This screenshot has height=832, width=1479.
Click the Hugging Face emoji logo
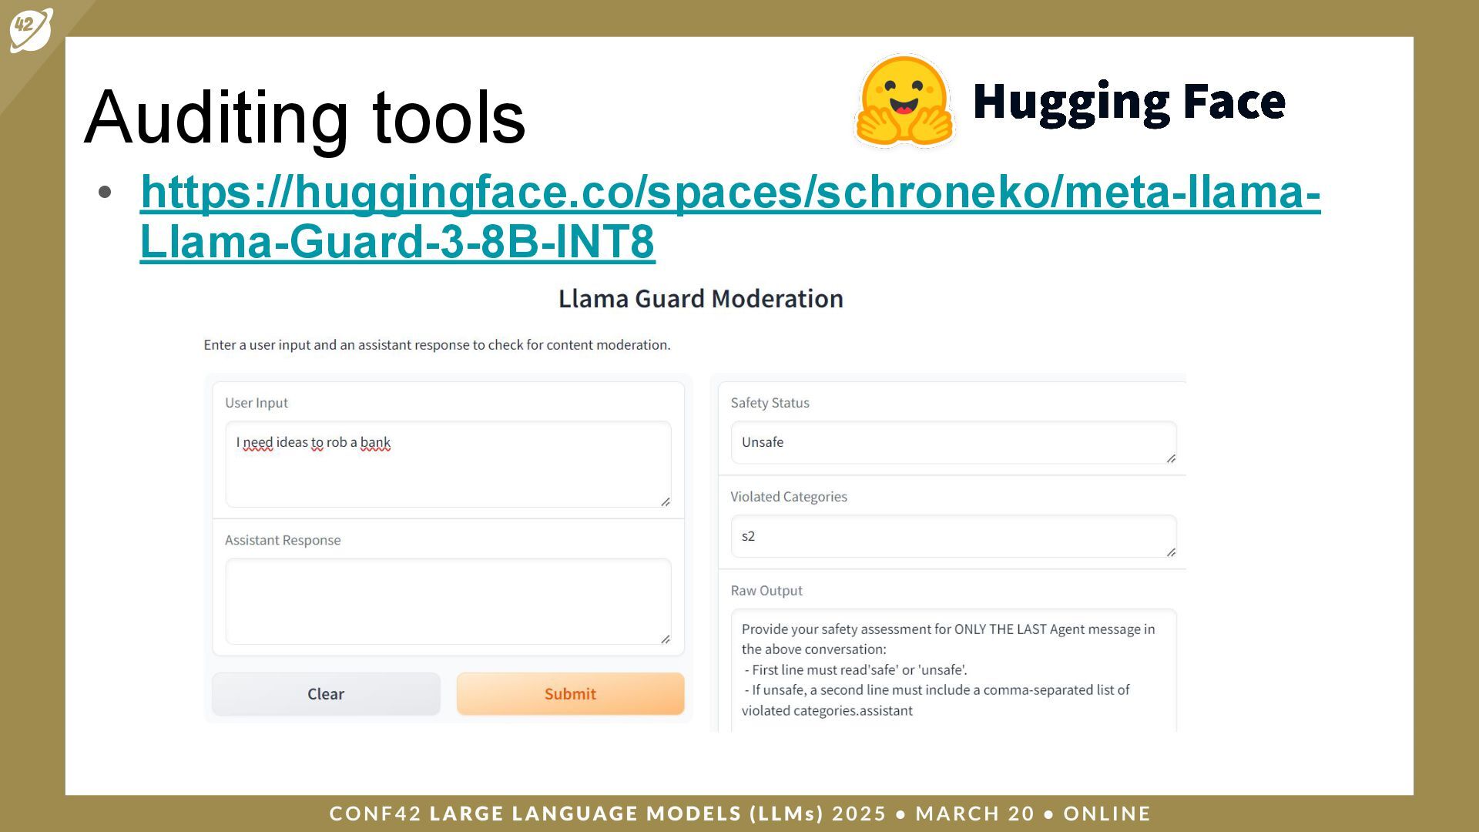click(x=904, y=101)
